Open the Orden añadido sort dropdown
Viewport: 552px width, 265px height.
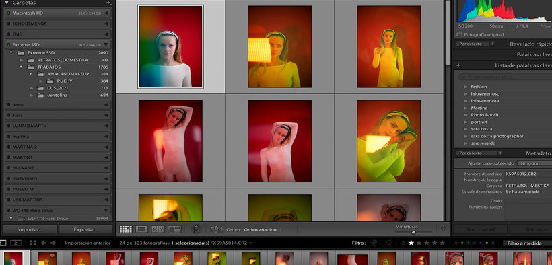pyautogui.click(x=263, y=230)
